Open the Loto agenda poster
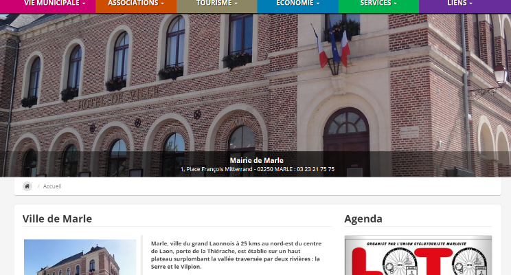The width and height of the screenshot is (511, 275). click(x=418, y=255)
